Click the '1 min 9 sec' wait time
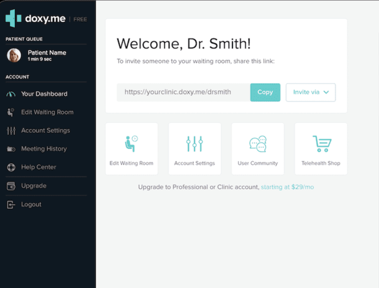 tap(39, 59)
